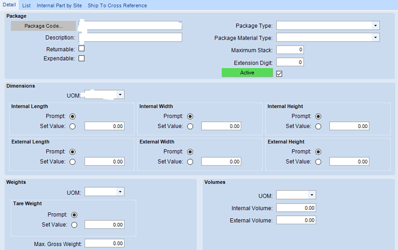Click the green Active button
The image size is (398, 250).
click(247, 73)
